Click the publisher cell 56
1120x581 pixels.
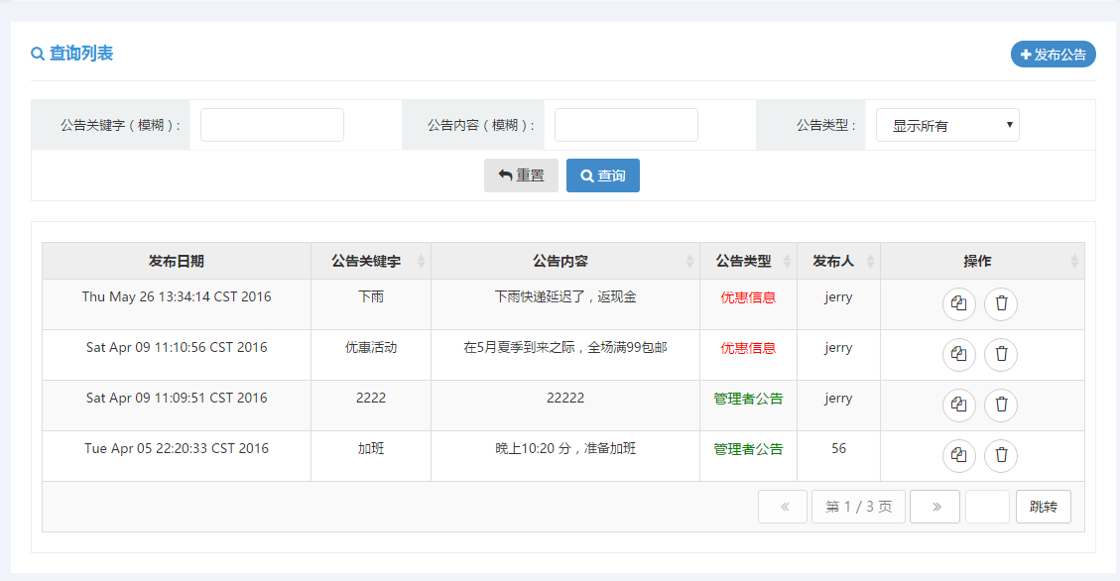[838, 449]
